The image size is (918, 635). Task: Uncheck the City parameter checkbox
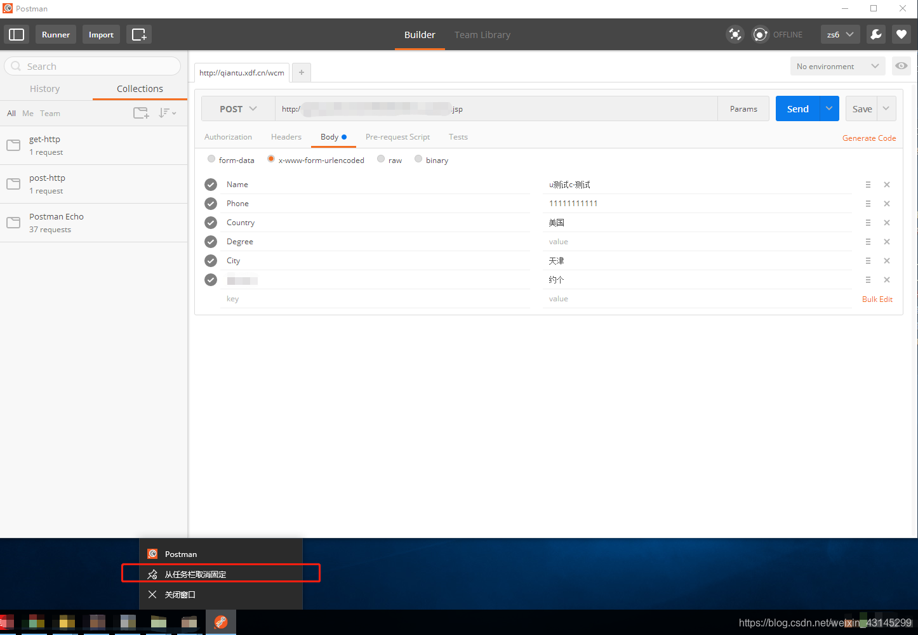tap(211, 261)
